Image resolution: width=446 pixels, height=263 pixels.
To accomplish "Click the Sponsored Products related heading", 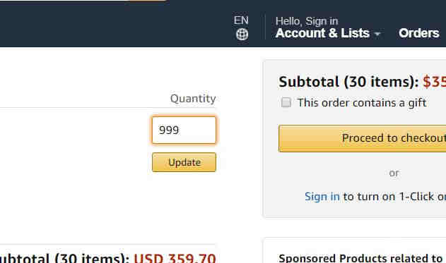I will click(x=360, y=258).
